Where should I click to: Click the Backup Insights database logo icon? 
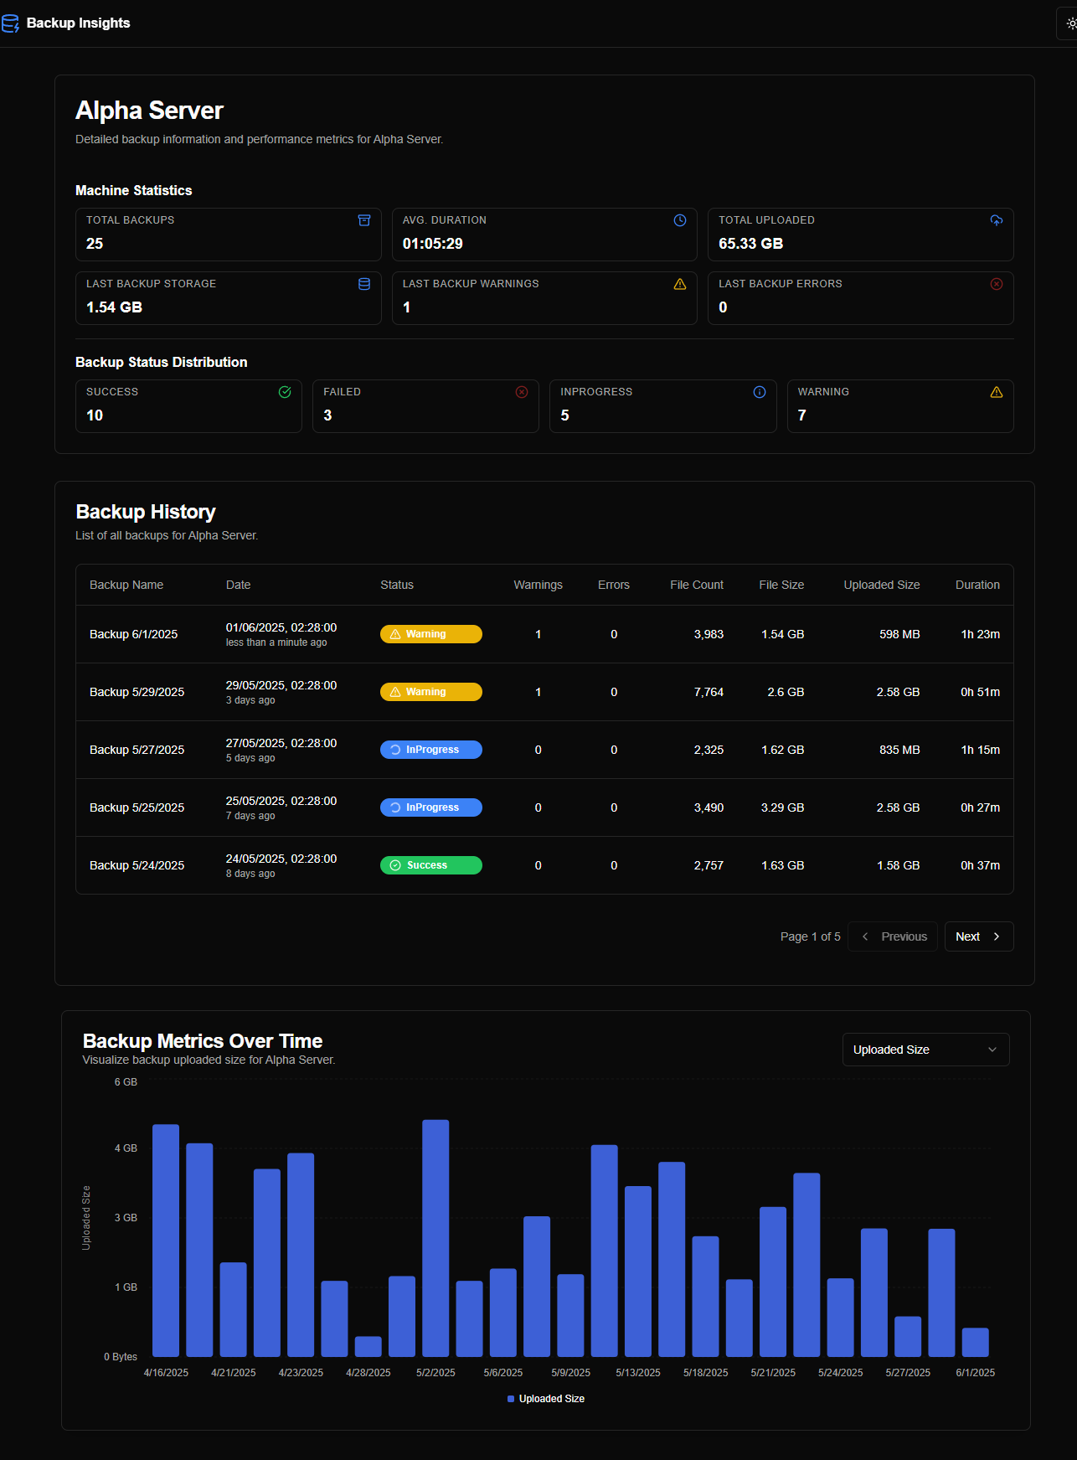pyautogui.click(x=10, y=23)
